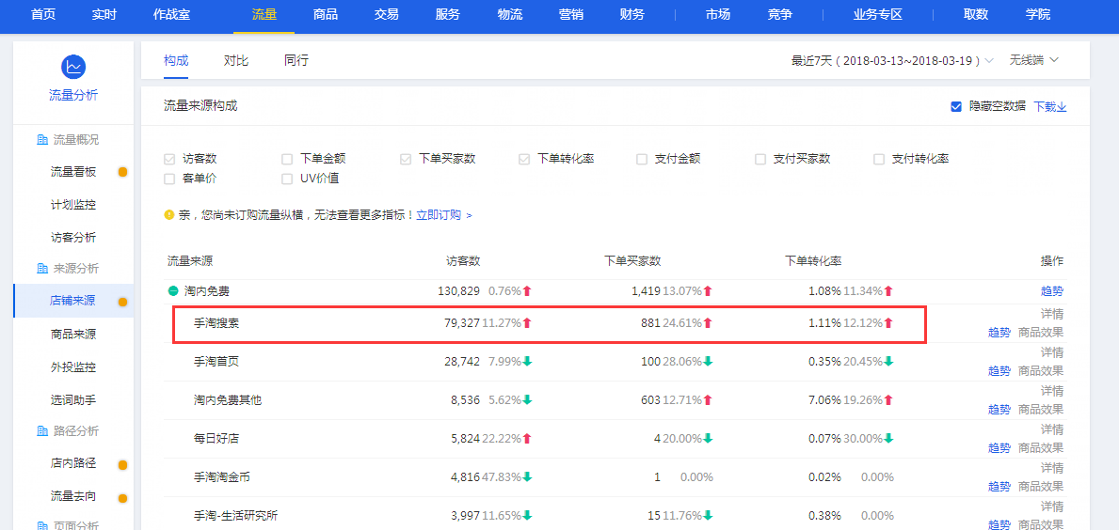
Task: Click 手淘-生活研究所 source name
Action: coord(235,515)
